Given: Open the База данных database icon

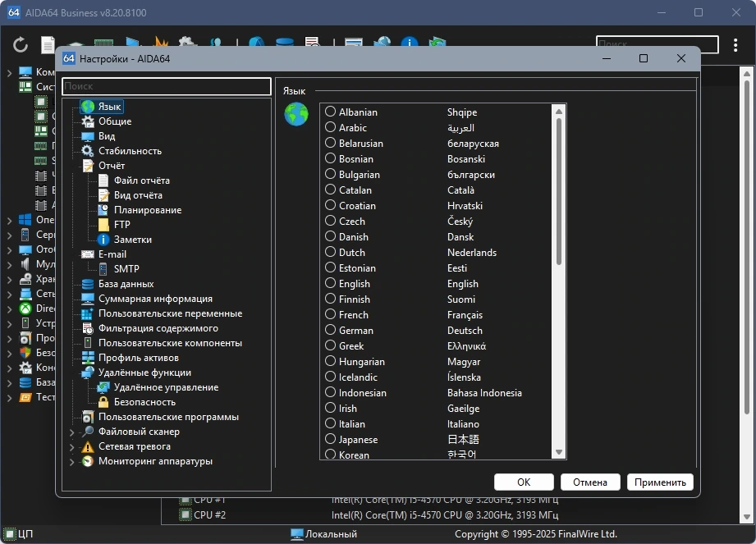Looking at the screenshot, I should point(88,284).
